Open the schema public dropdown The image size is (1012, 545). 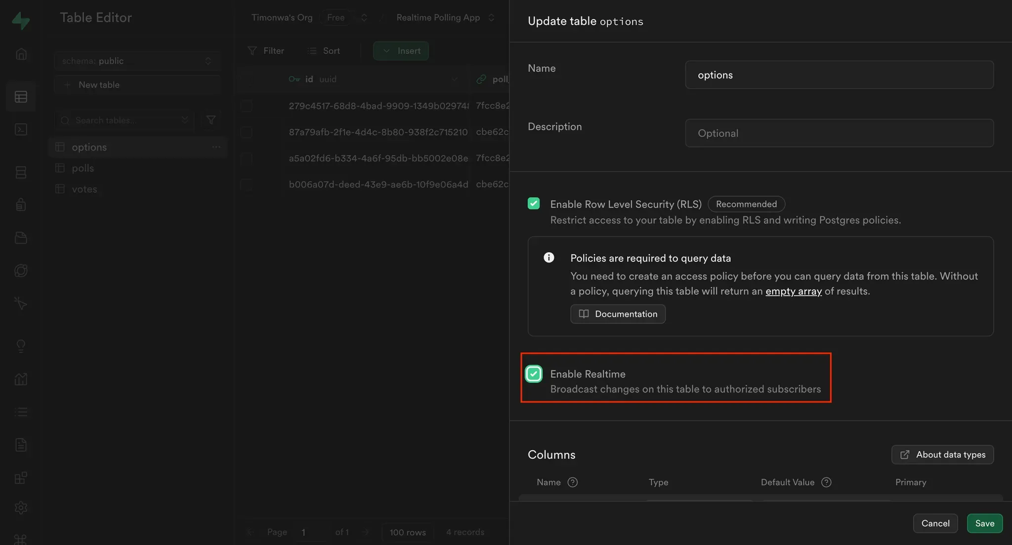coord(137,61)
